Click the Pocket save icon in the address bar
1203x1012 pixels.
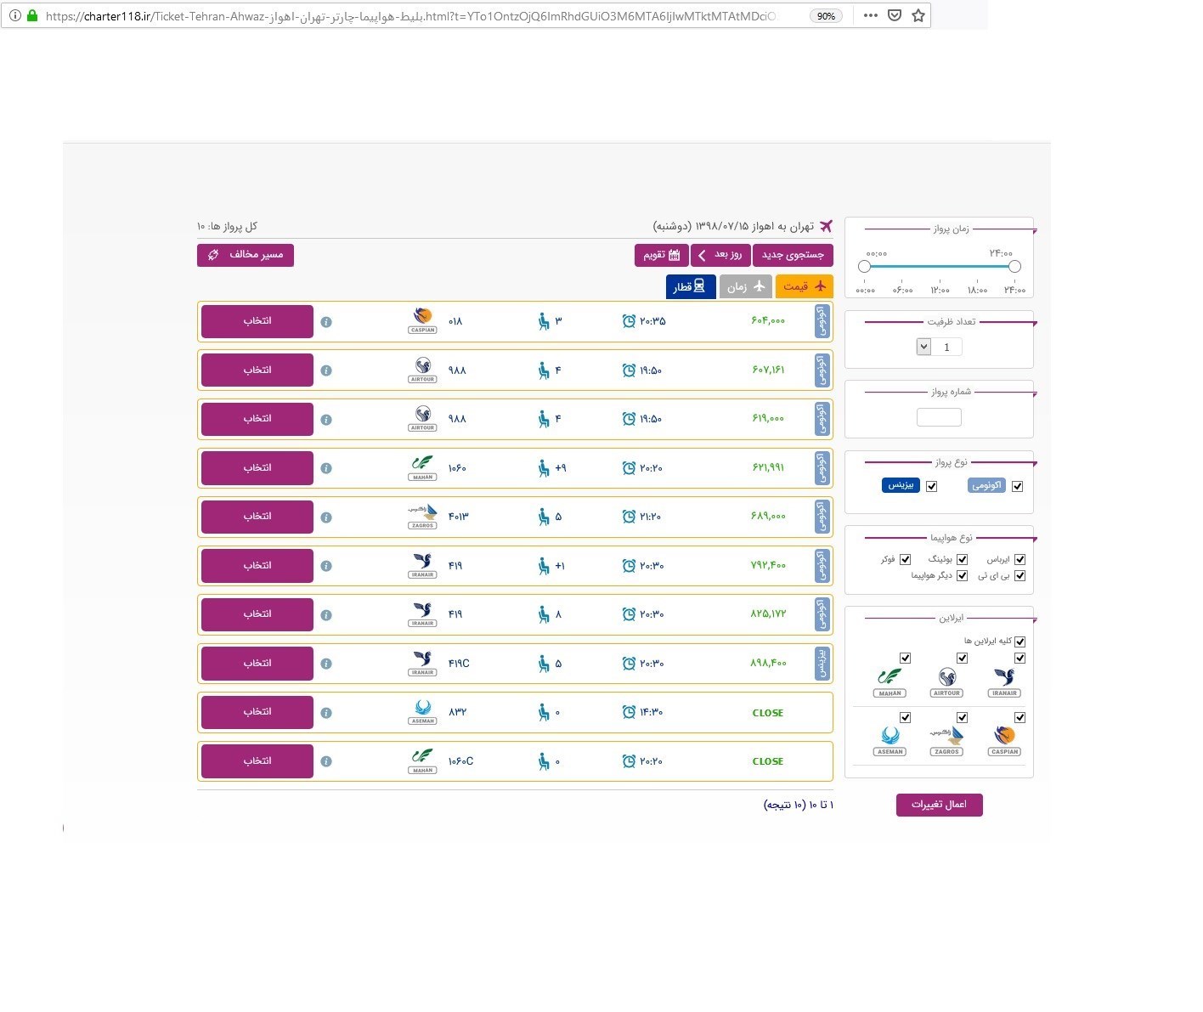[x=895, y=15]
